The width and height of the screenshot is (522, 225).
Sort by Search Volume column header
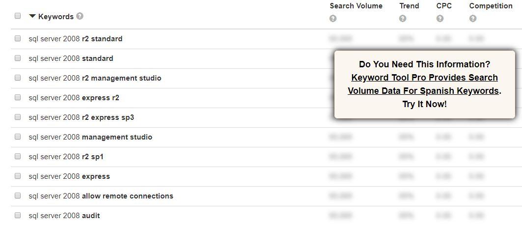[356, 6]
